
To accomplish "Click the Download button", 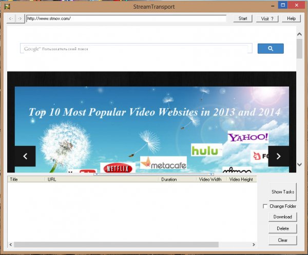I will coord(283,217).
